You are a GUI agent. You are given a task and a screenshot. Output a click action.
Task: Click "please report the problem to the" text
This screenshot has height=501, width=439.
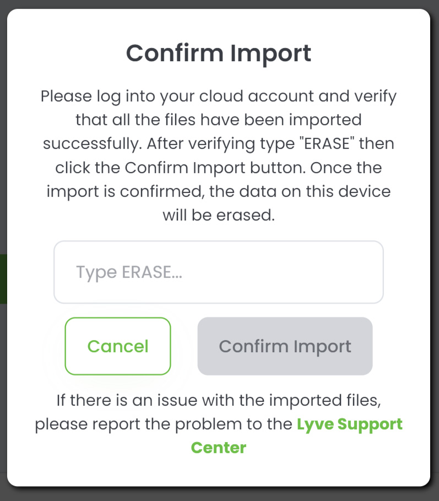[x=164, y=425]
